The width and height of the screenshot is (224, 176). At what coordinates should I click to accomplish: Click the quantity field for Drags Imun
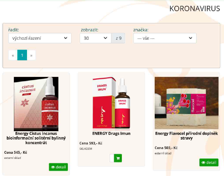(x=112, y=158)
